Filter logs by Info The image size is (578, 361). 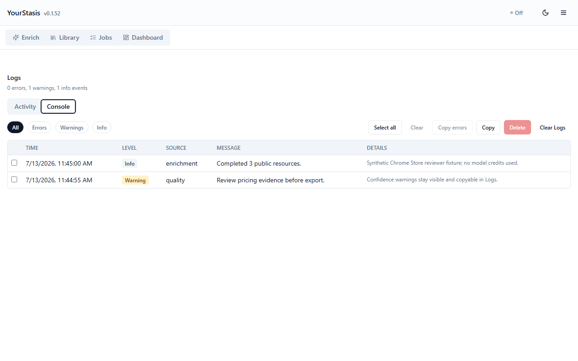click(102, 128)
